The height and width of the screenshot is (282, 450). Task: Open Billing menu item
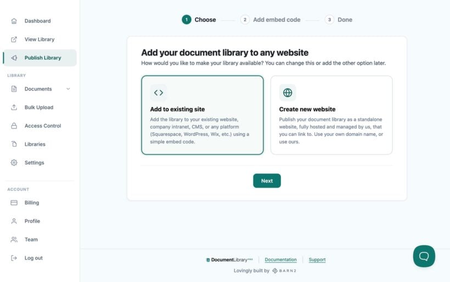tap(40, 202)
